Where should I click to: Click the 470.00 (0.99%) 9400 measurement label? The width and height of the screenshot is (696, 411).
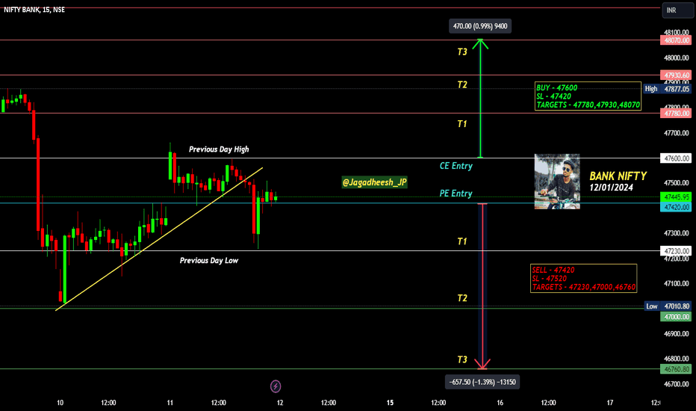click(x=480, y=26)
